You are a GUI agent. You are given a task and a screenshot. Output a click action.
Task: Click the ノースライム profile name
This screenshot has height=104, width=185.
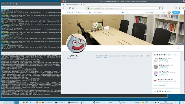coord(72,56)
